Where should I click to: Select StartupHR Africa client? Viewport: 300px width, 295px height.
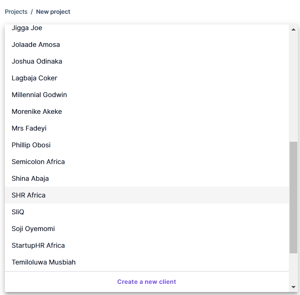pyautogui.click(x=147, y=245)
